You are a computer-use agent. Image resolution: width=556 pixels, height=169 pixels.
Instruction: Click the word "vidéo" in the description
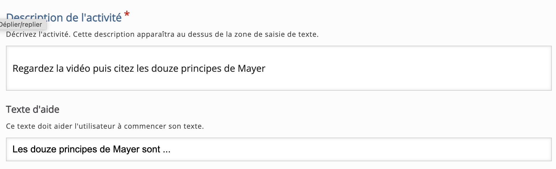click(78, 68)
